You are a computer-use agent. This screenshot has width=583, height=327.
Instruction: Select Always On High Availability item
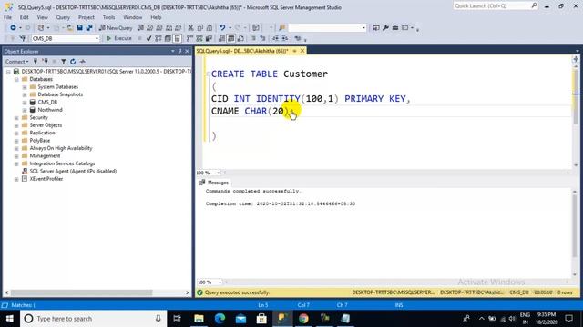tap(61, 148)
